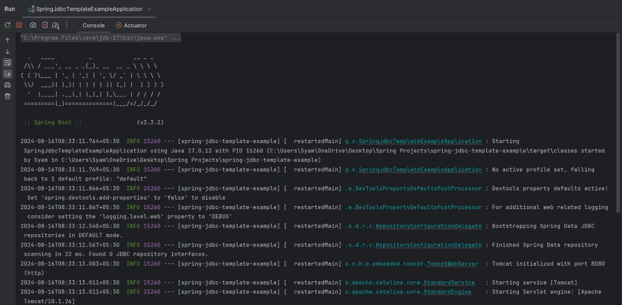Rerun the SpringJdbcTemplateExampleApplication
Screen dimensions: 622x305
pyautogui.click(x=7, y=25)
